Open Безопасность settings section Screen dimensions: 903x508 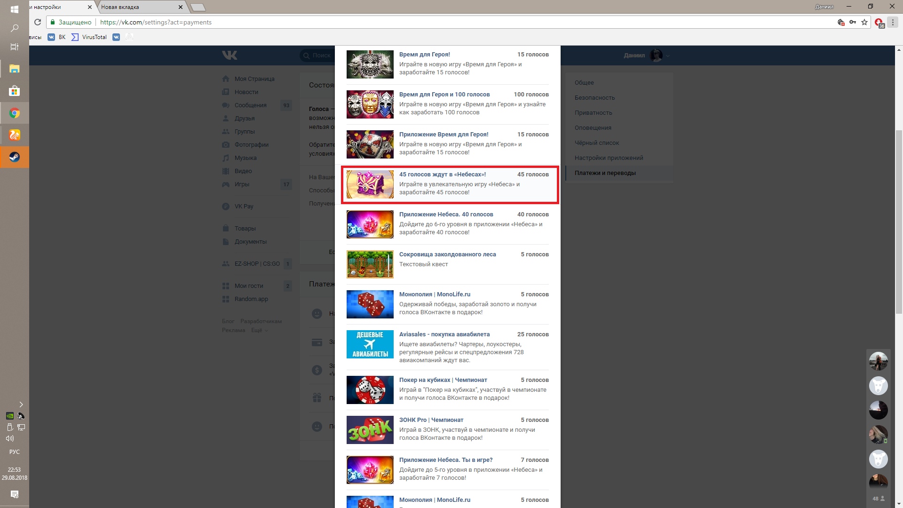594,98
